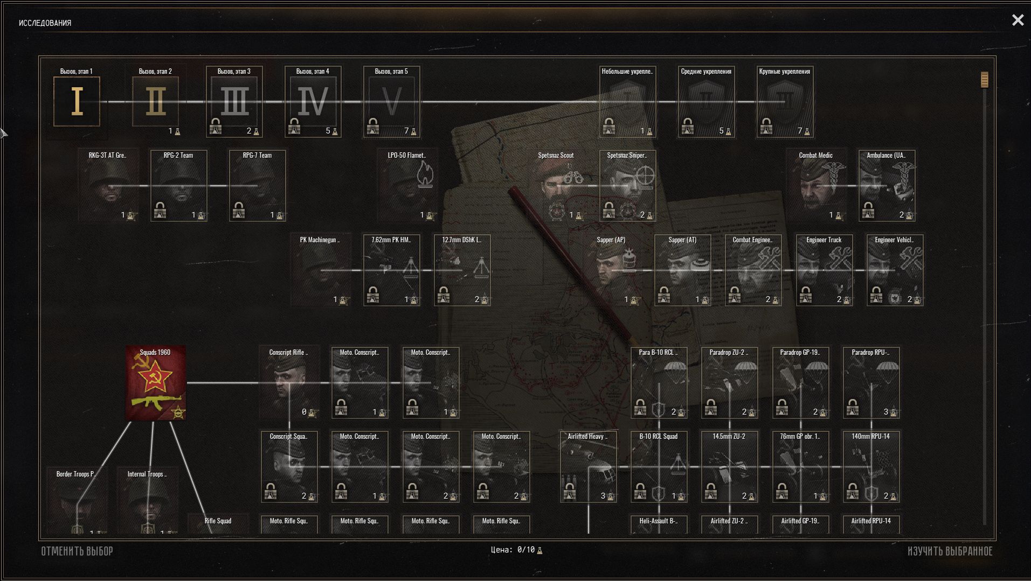Select the Средние укрепления card

707,101
